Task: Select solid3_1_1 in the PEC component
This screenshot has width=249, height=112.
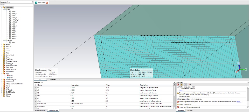Action: 15,20
